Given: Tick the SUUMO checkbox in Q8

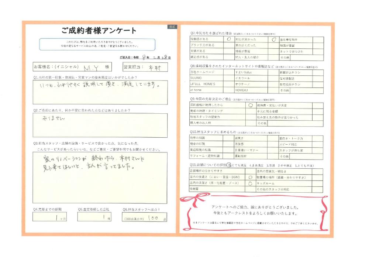Looking at the screenshot, I should click(229, 78).
